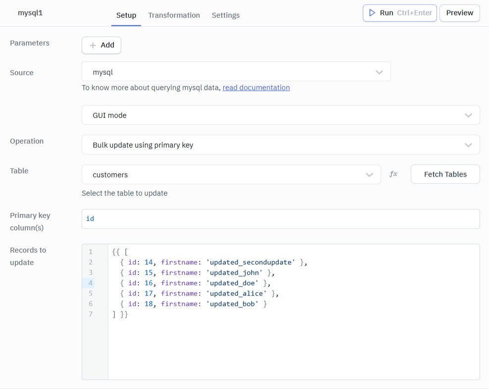Open the read documentation link
Image resolution: width=489 pixels, height=389 pixels.
coord(256,87)
